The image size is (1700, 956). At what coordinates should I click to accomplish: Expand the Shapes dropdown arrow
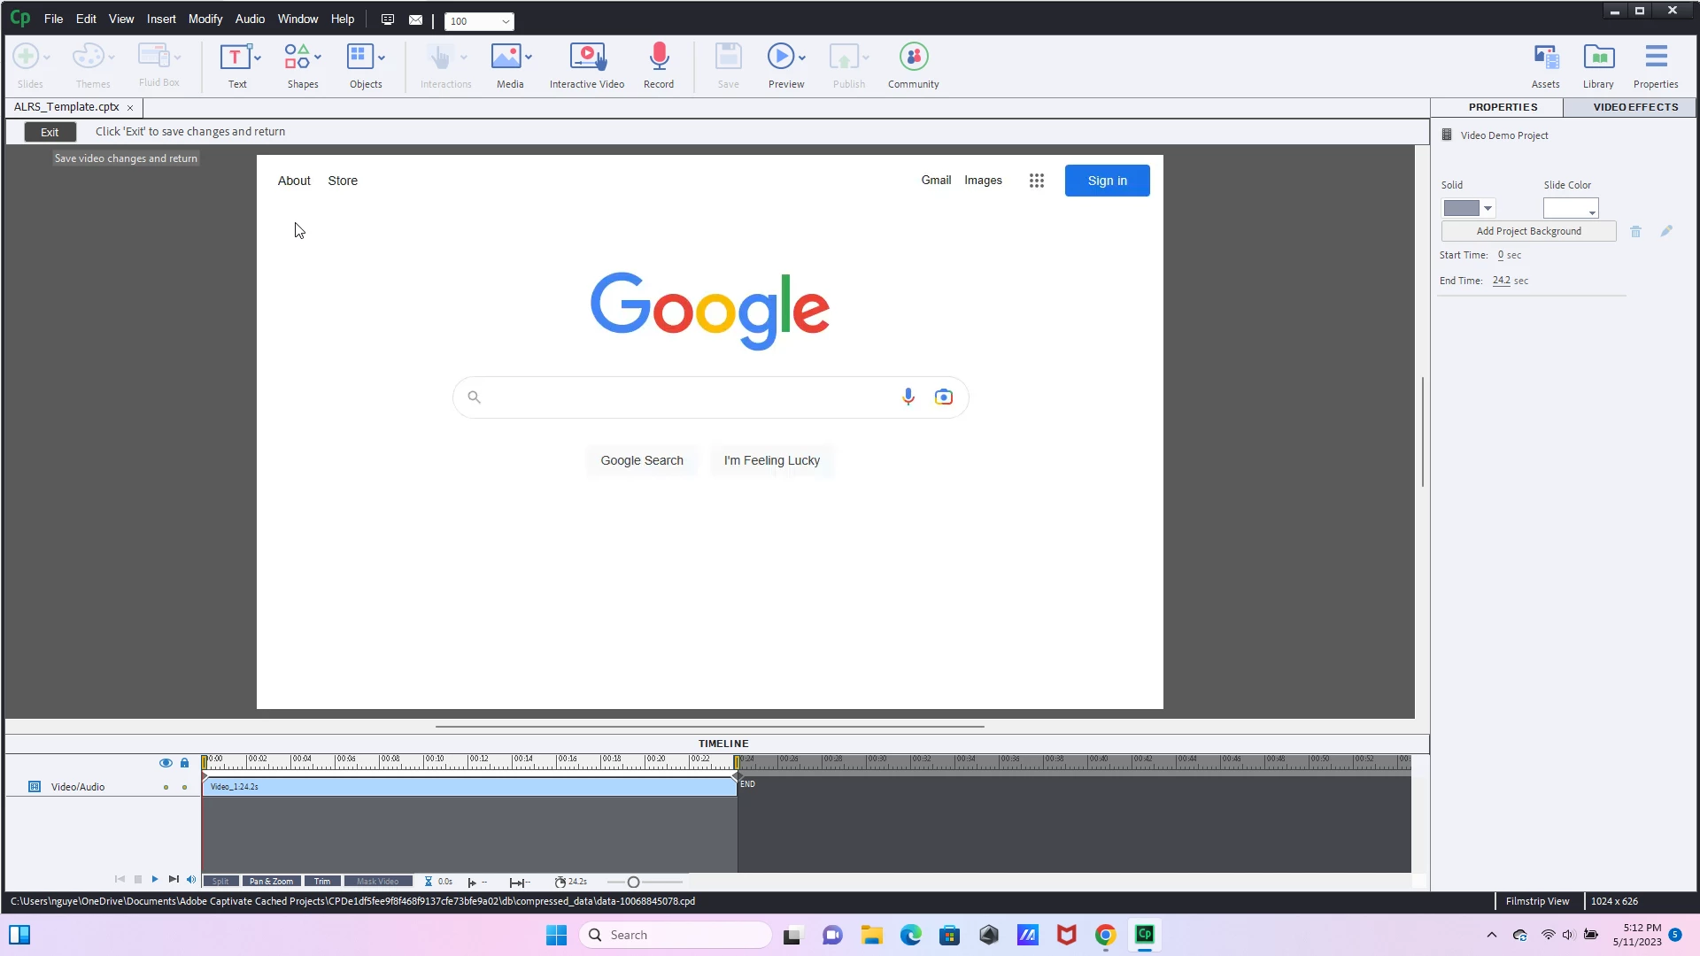click(318, 58)
